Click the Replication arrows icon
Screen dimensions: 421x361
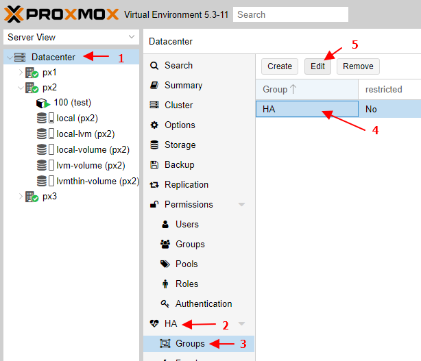pyautogui.click(x=154, y=185)
